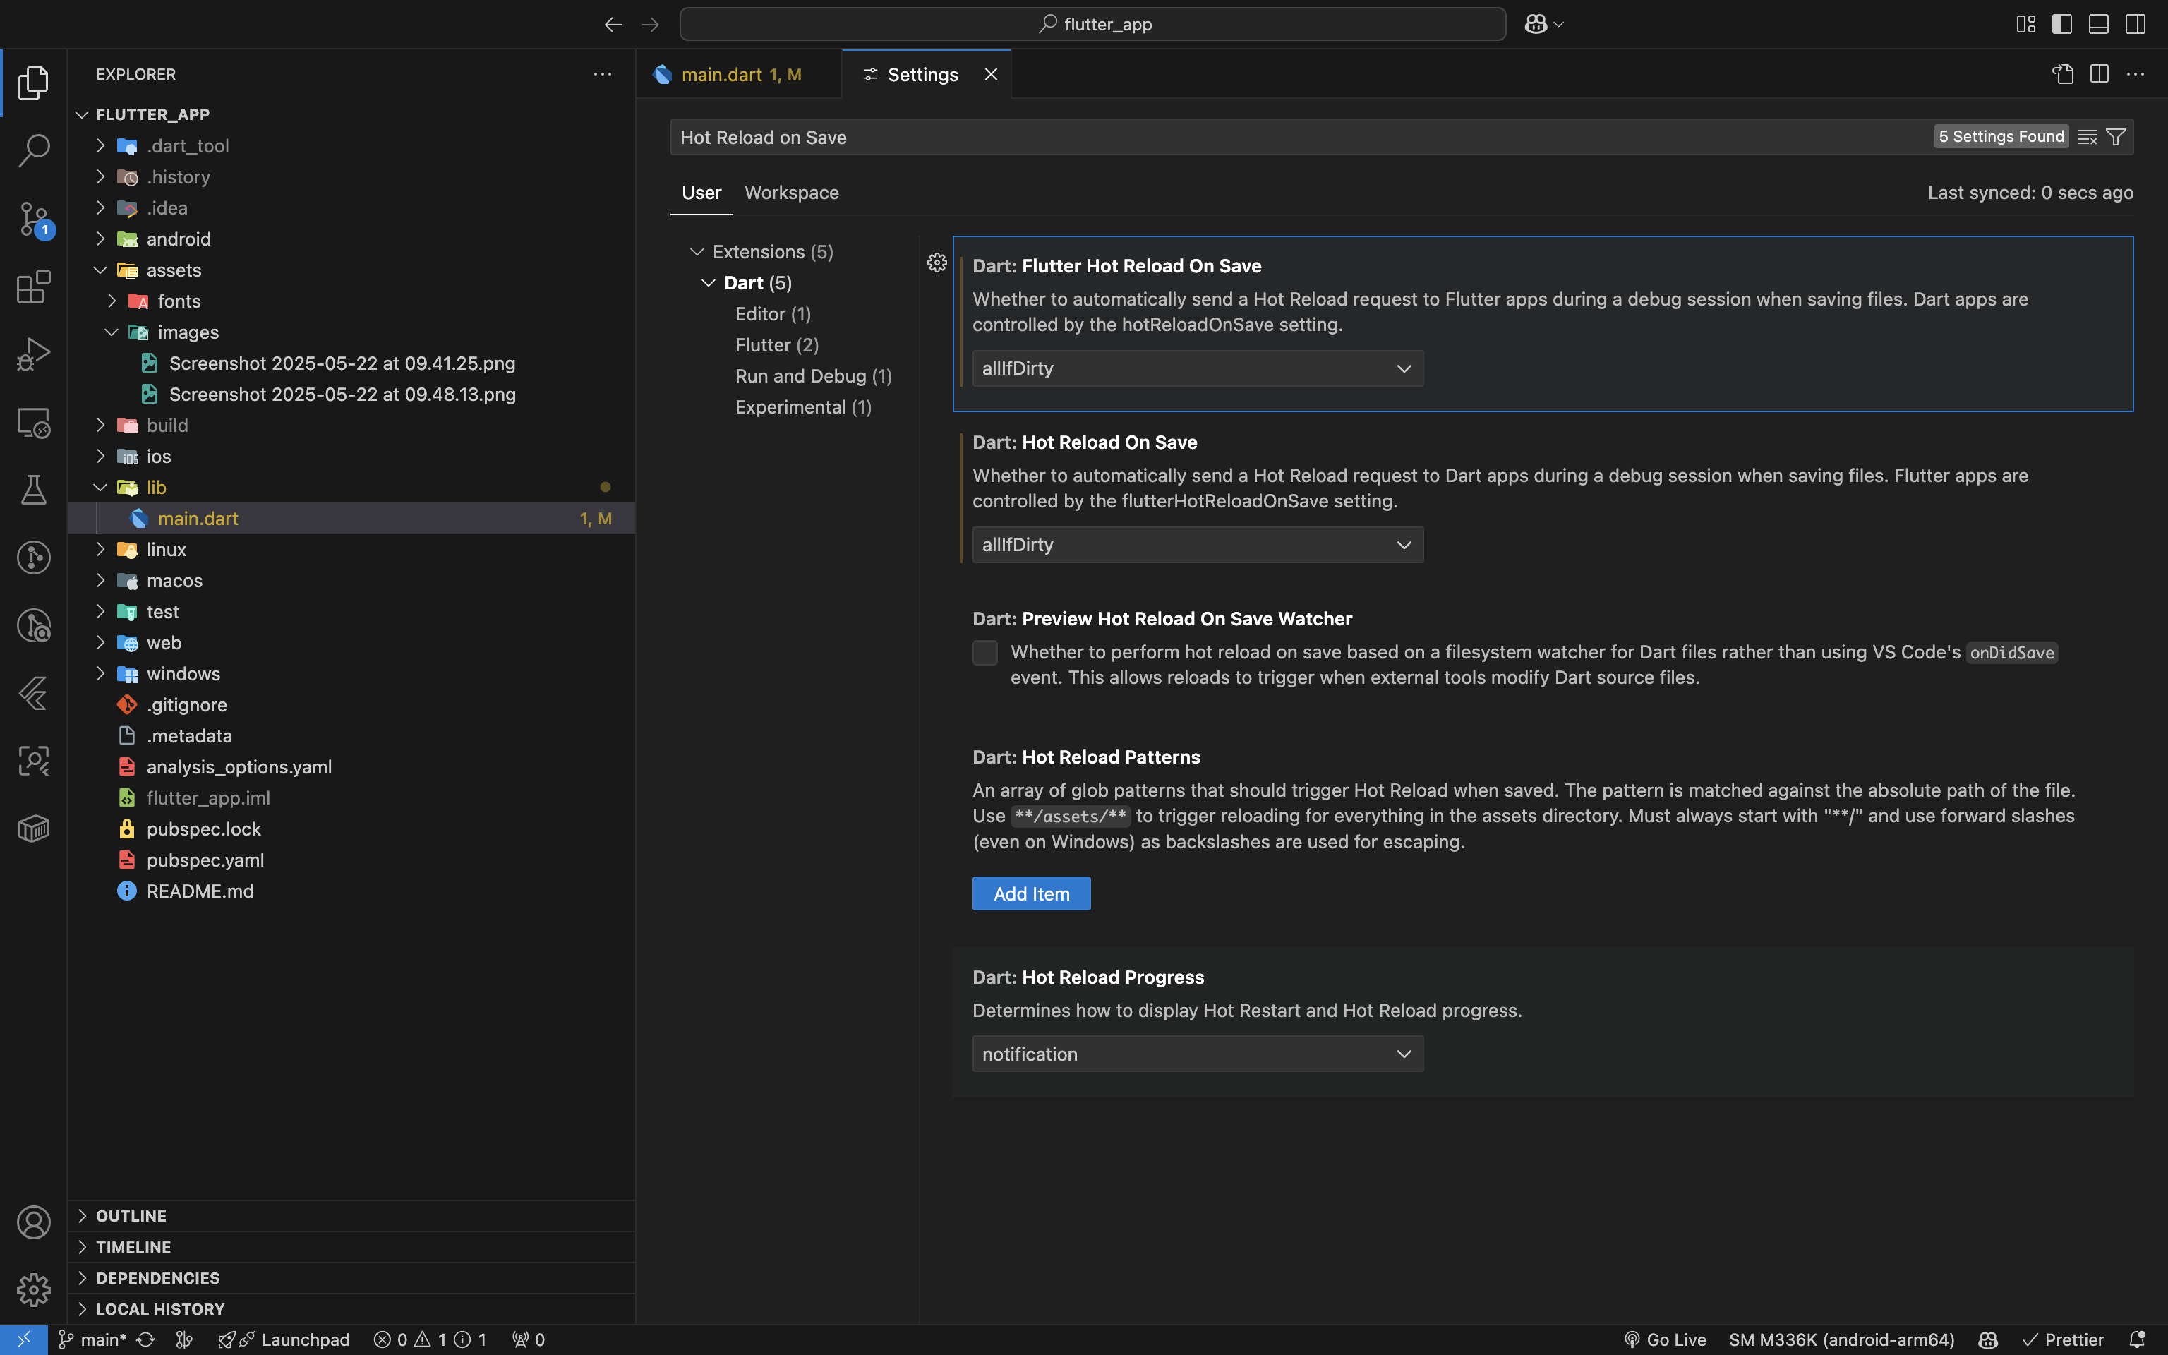The height and width of the screenshot is (1355, 2168).
Task: Open Launchpad from status bar
Action: tap(284, 1339)
